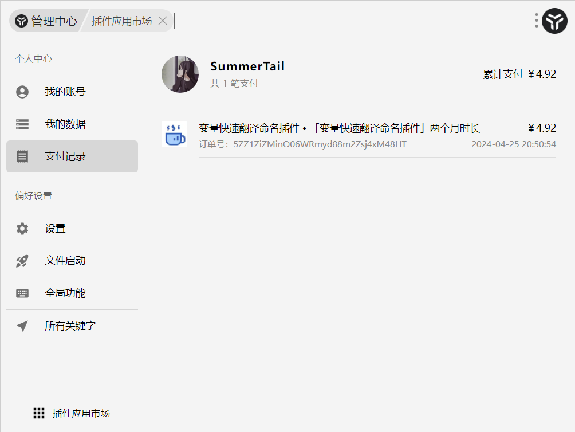575x432 pixels.
Task: Click the SummerTail profile avatar
Action: 180,74
